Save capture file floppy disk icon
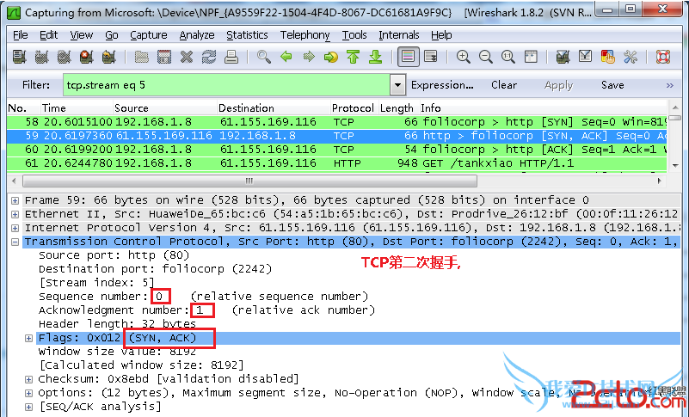Screen dimensions: 689x417 point(164,57)
